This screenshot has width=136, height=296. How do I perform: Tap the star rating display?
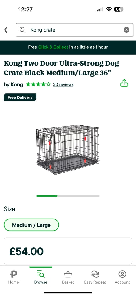[x=38, y=84]
